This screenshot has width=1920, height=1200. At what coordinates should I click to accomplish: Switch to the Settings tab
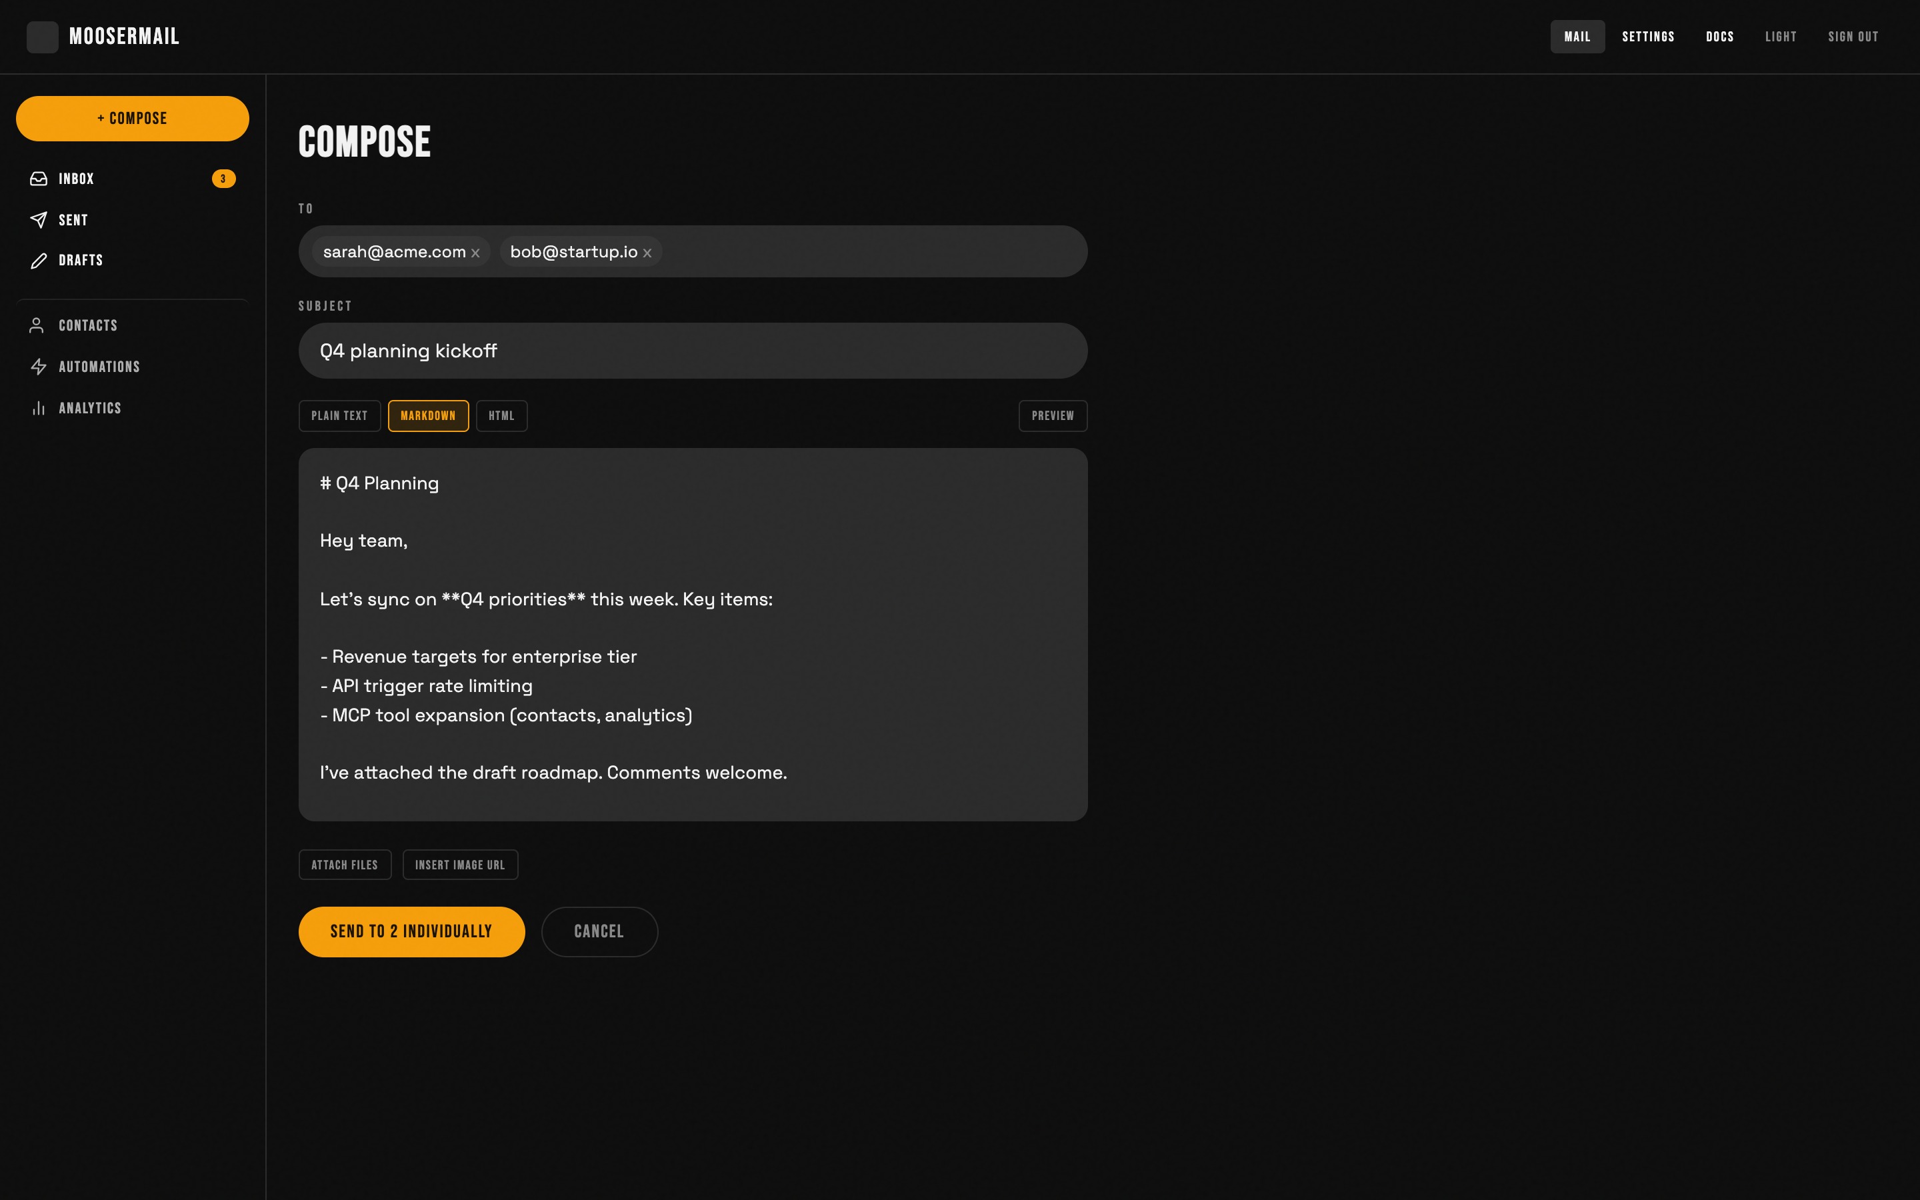[1648, 37]
